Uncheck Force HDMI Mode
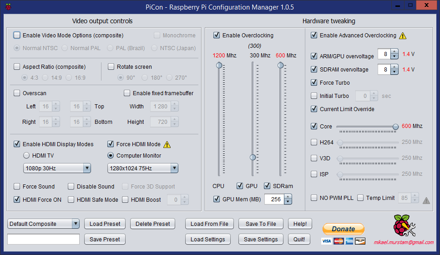Viewport: 440px width, 255px height. click(x=111, y=144)
